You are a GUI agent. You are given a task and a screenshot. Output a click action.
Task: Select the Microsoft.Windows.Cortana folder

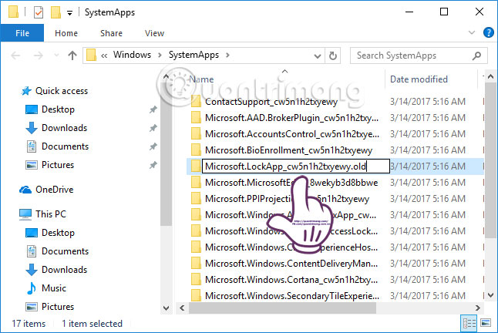(x=291, y=280)
